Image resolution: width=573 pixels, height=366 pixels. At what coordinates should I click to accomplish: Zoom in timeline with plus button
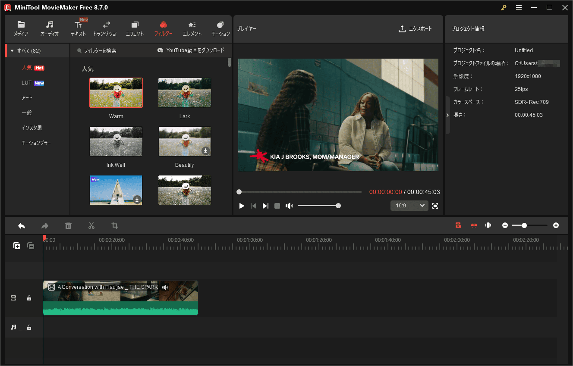(556, 225)
